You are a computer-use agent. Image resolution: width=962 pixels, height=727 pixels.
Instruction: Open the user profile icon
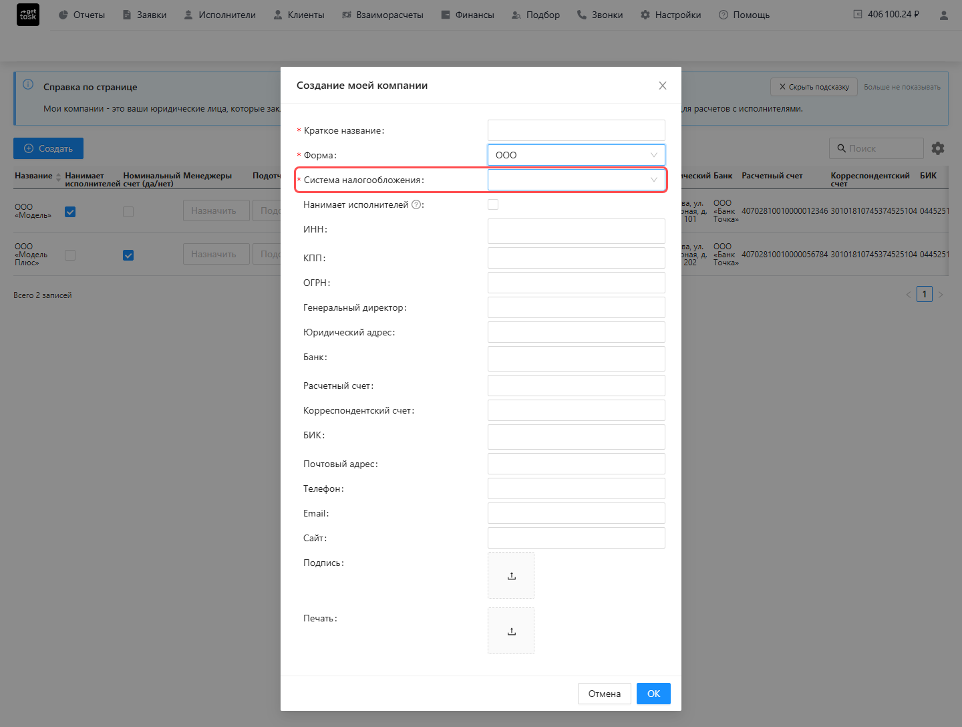(943, 15)
